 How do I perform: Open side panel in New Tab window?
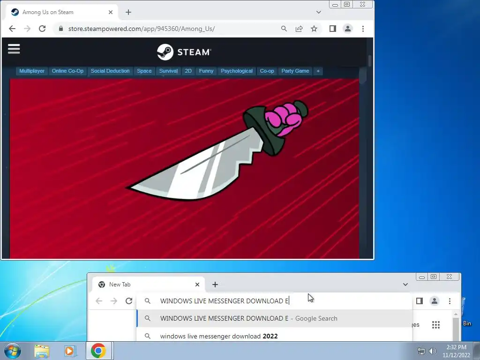(420, 301)
